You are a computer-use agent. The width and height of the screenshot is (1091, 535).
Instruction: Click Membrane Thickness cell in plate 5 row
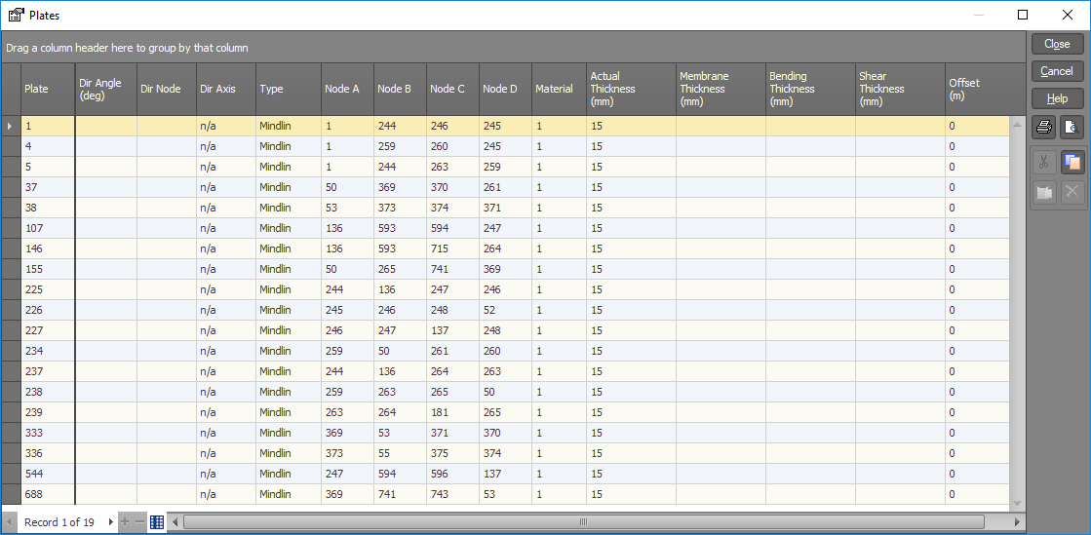coord(721,167)
